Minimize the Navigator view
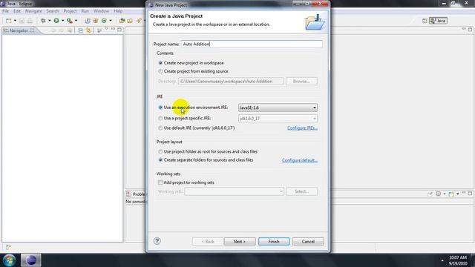Viewport: 475px width, 267px height. 113,29
